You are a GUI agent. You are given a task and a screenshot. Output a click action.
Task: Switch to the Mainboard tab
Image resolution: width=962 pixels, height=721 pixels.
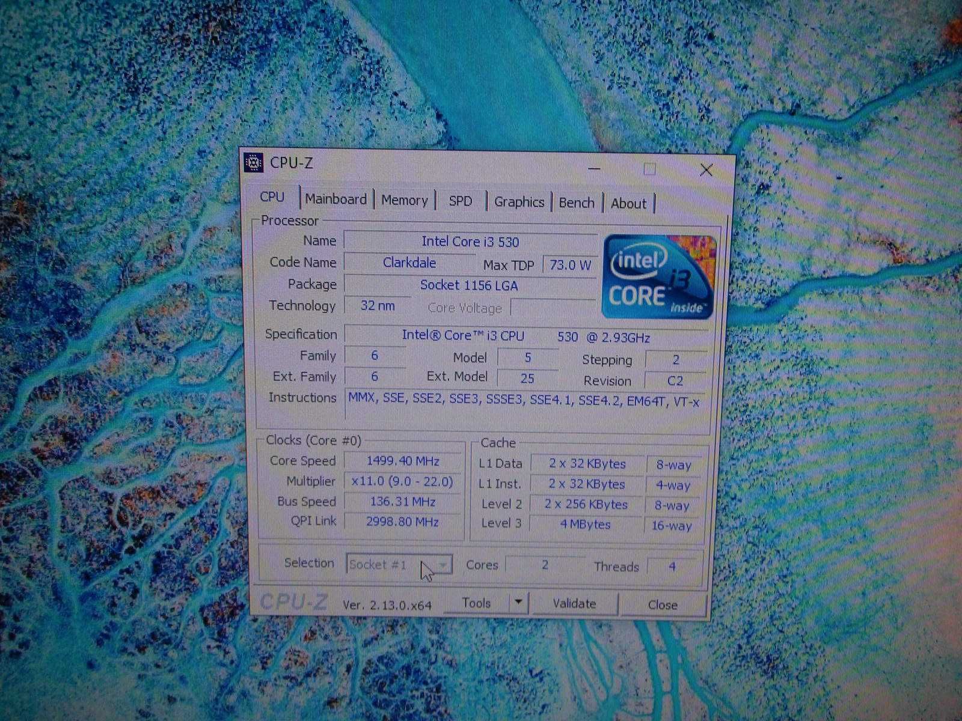[x=336, y=199]
